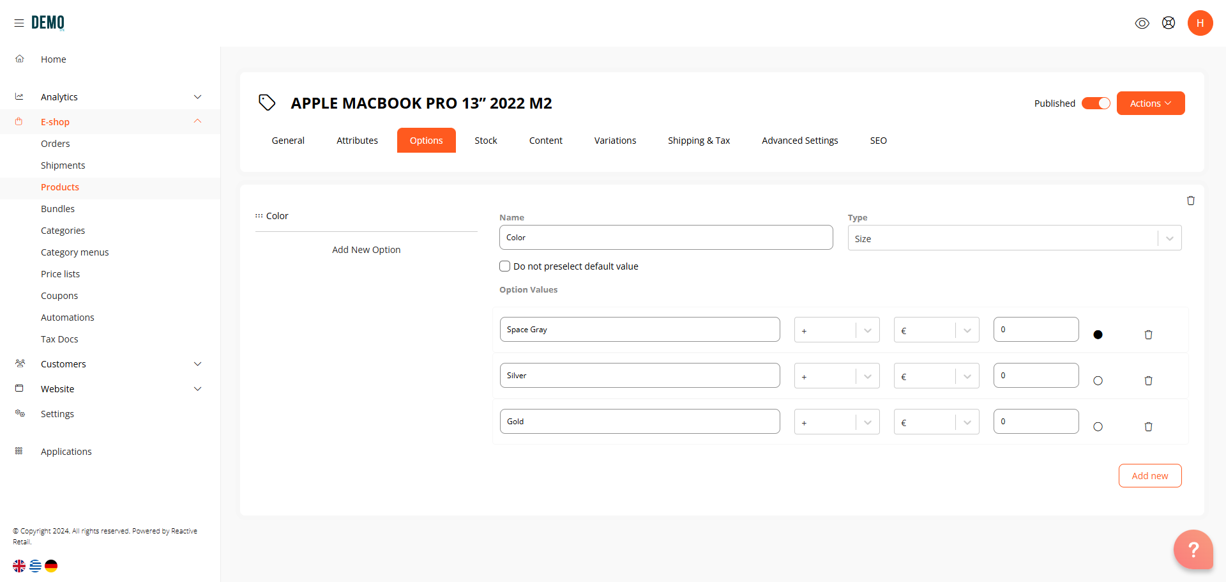
Task: Expand the Customers menu chevron
Action: 197,364
